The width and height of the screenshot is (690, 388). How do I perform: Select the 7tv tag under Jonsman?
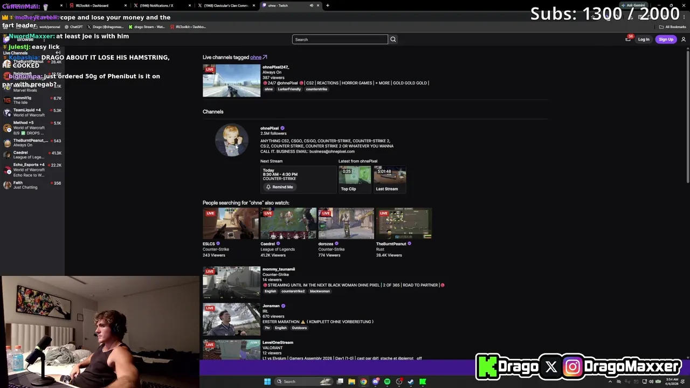267,328
